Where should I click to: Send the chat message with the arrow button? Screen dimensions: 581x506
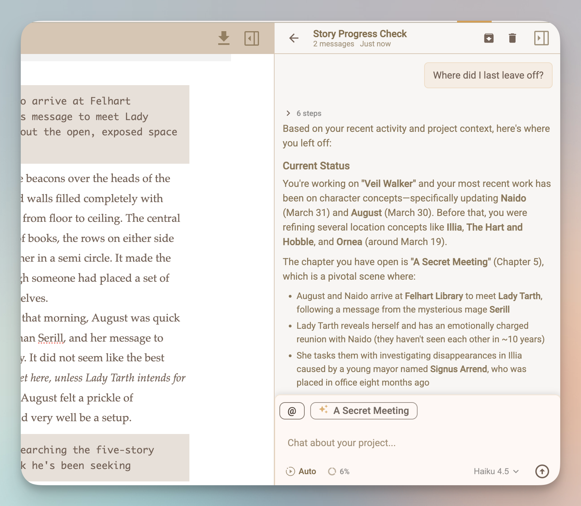[x=542, y=471]
